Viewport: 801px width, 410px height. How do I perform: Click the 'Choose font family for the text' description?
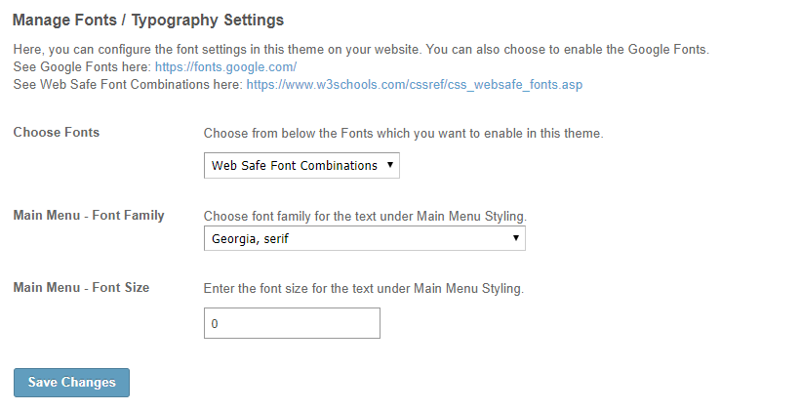(365, 217)
